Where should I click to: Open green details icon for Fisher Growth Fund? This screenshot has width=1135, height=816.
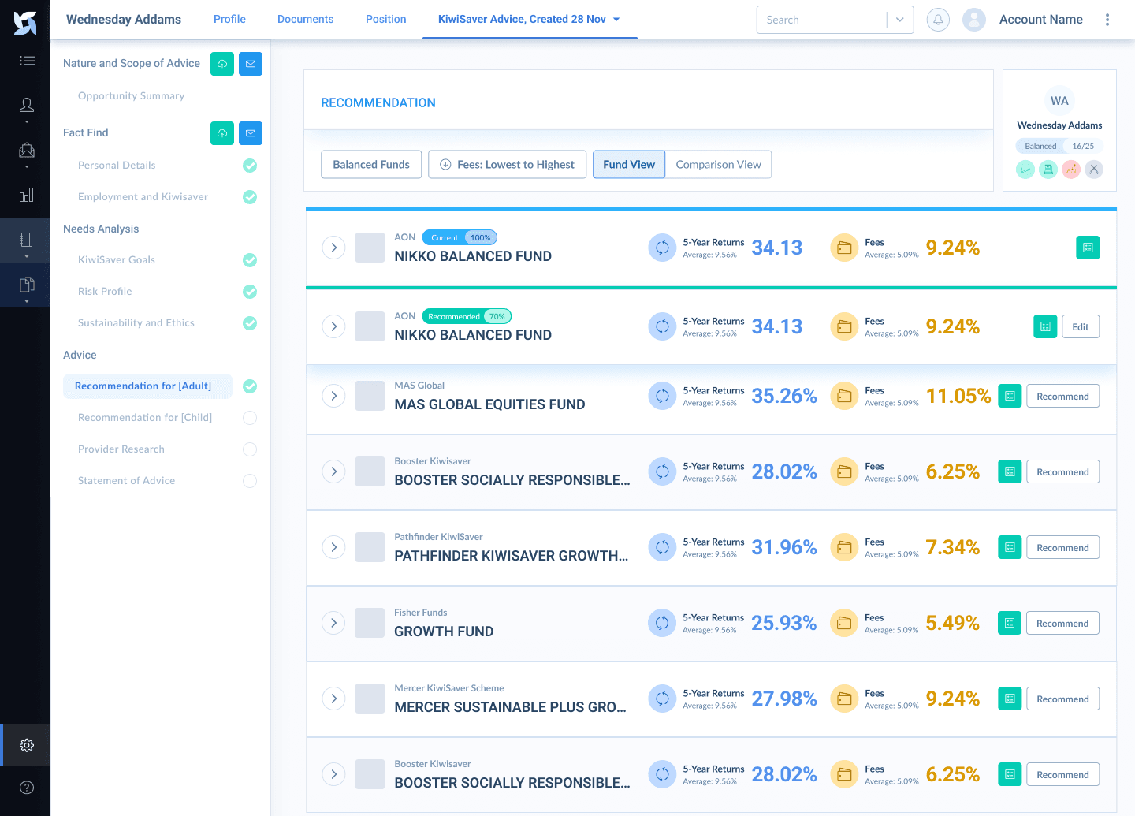(1010, 623)
